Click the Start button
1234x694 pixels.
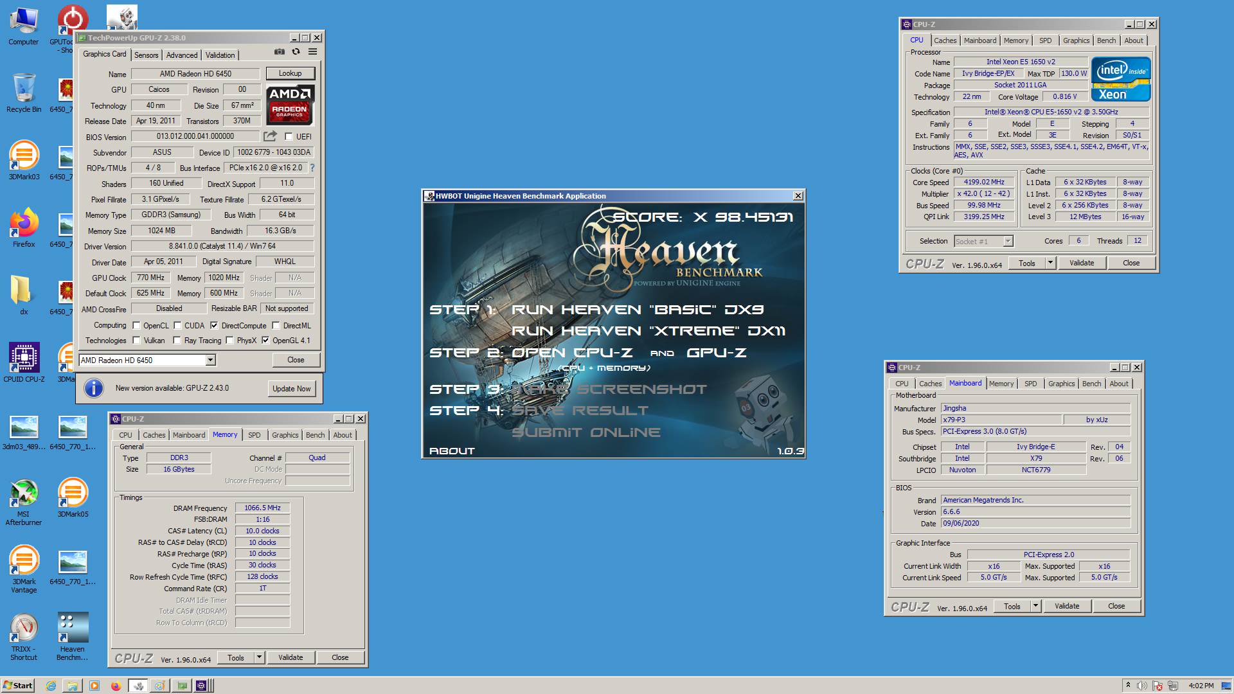18,686
